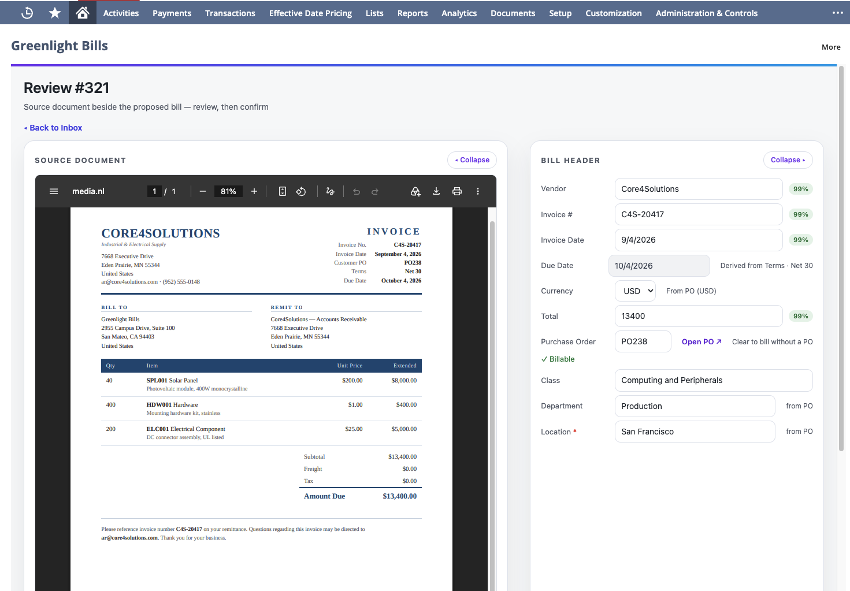The image size is (850, 591).
Task: Edit the Total field 13400
Action: tap(699, 316)
